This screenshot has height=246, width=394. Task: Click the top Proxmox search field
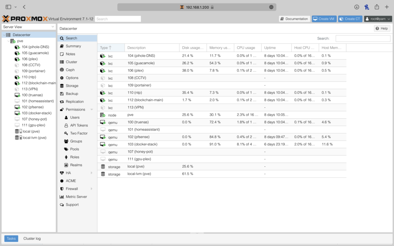(118, 19)
